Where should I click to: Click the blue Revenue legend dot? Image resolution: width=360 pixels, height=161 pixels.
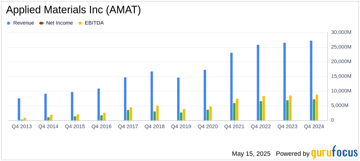click(x=8, y=23)
